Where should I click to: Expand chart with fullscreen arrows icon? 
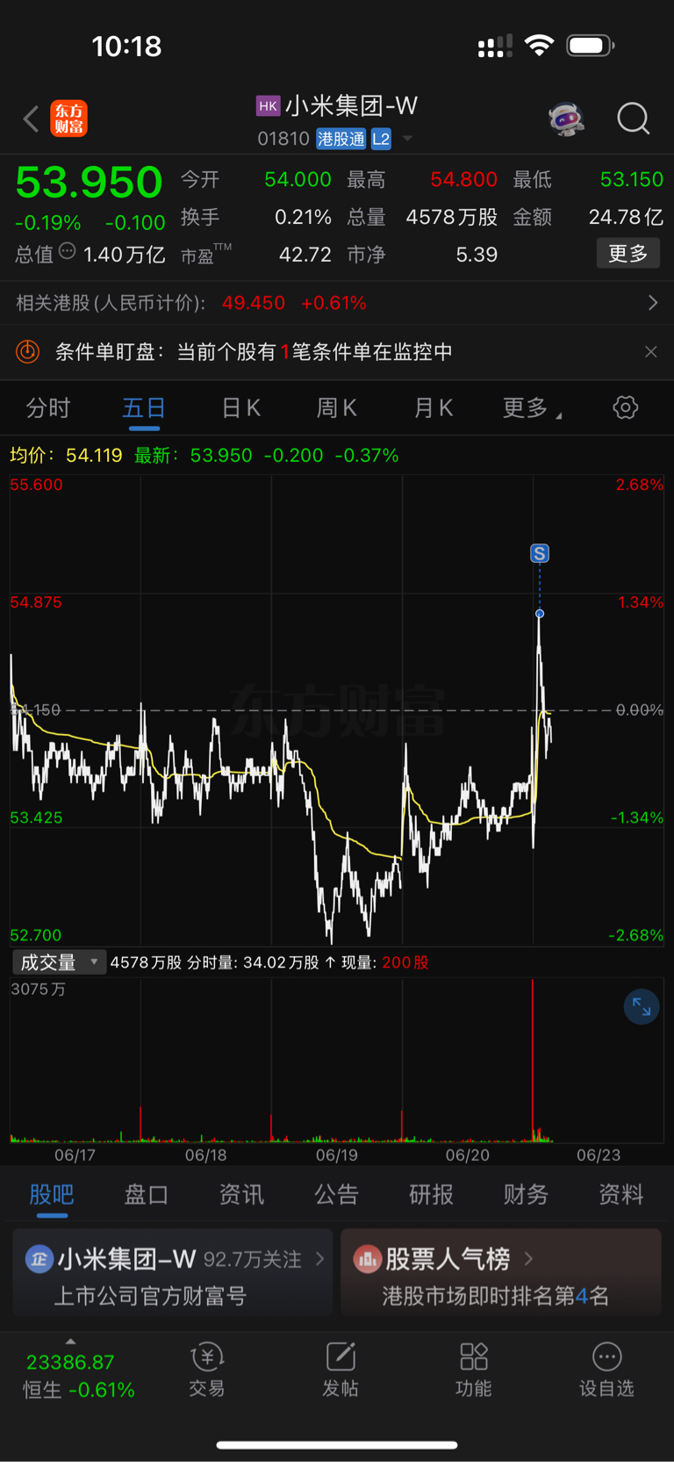pyautogui.click(x=642, y=1006)
